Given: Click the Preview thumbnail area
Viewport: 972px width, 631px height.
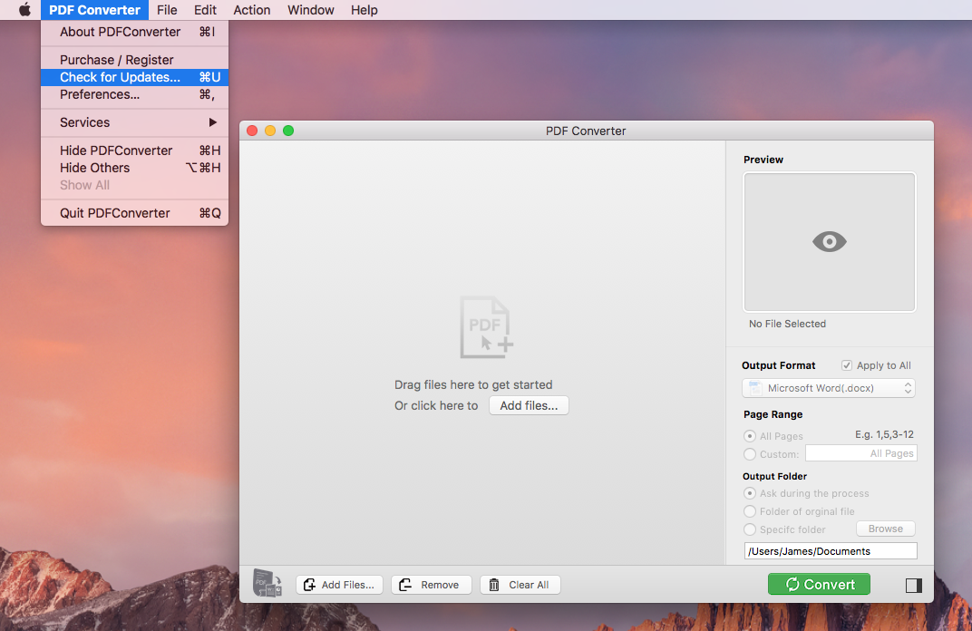Looking at the screenshot, I should (830, 242).
